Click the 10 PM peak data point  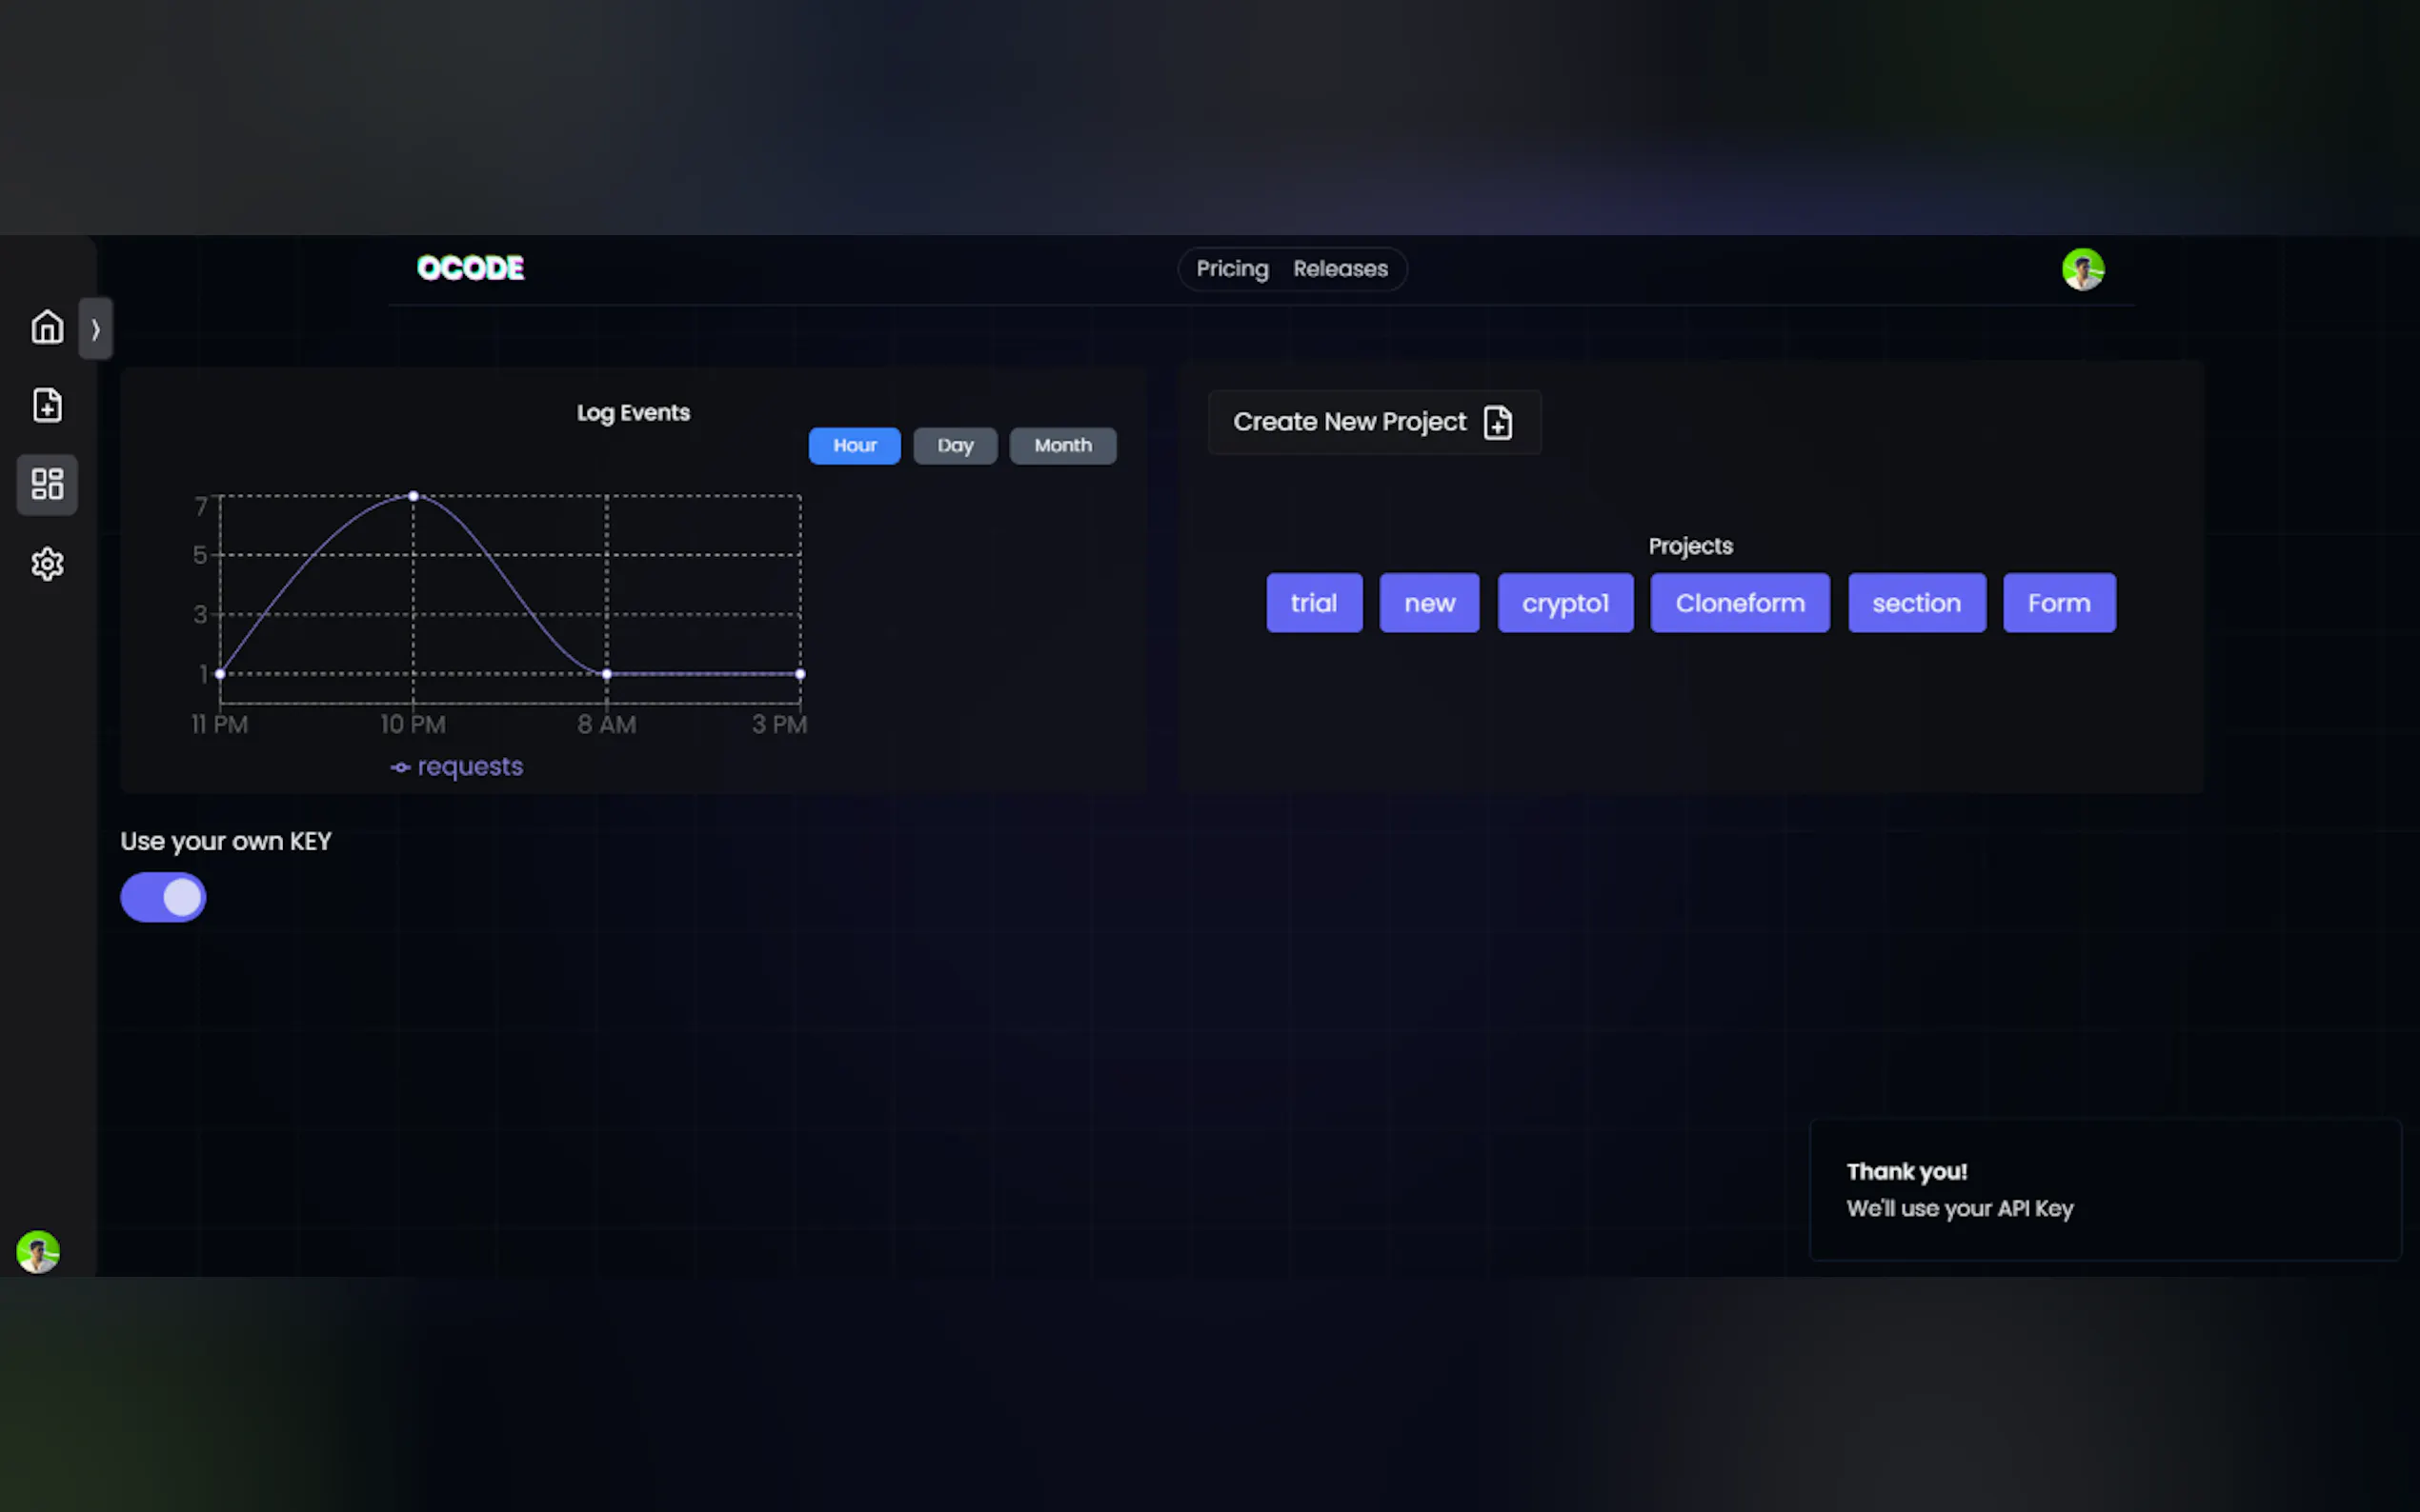point(413,496)
